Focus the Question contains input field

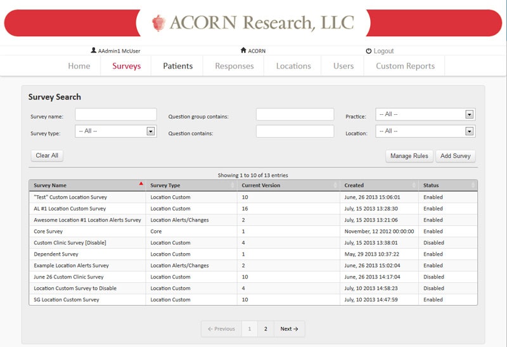tap(295, 131)
